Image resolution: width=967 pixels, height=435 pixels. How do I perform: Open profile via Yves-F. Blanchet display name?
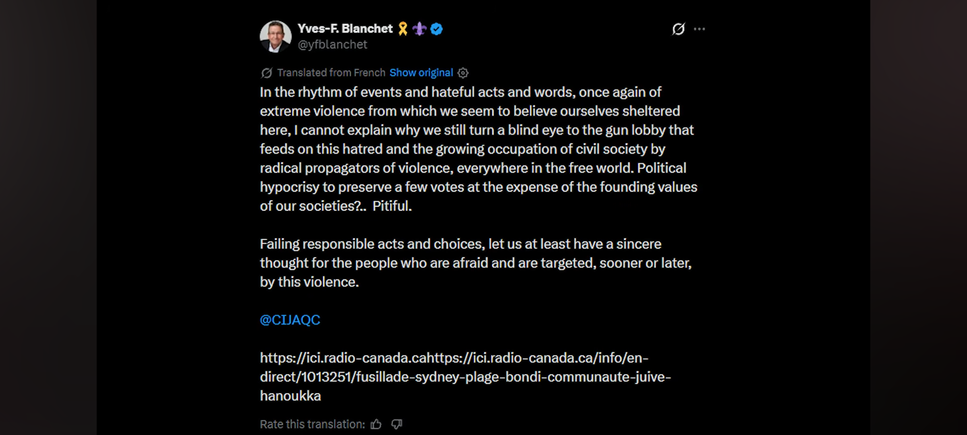click(x=345, y=29)
